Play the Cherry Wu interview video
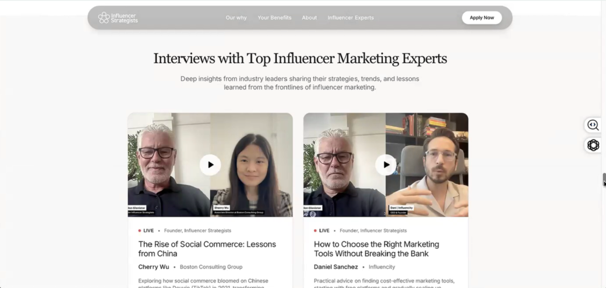Screen dimensions: 606x288 (x=210, y=165)
